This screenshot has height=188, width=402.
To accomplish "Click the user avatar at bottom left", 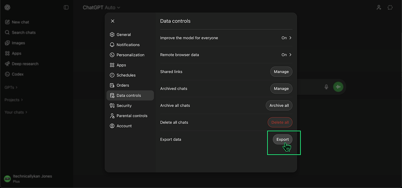I will point(8,179).
